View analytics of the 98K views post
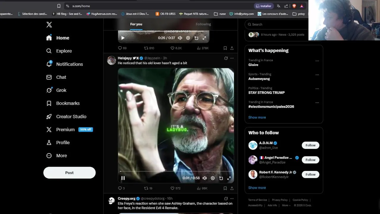Image resolution: width=380 pixels, height=214 pixels. (202, 188)
